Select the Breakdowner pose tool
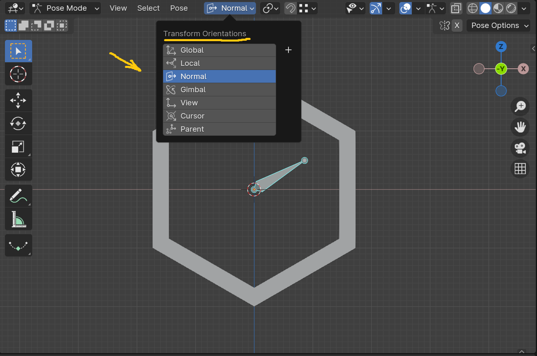The height and width of the screenshot is (356, 537). point(18,245)
